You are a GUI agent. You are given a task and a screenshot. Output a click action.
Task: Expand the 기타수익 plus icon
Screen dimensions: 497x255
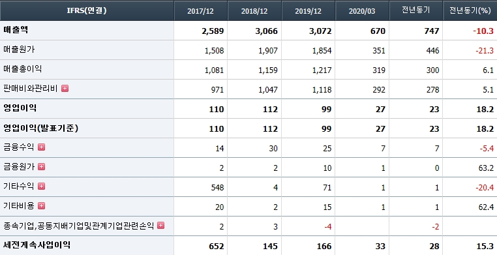click(x=41, y=187)
